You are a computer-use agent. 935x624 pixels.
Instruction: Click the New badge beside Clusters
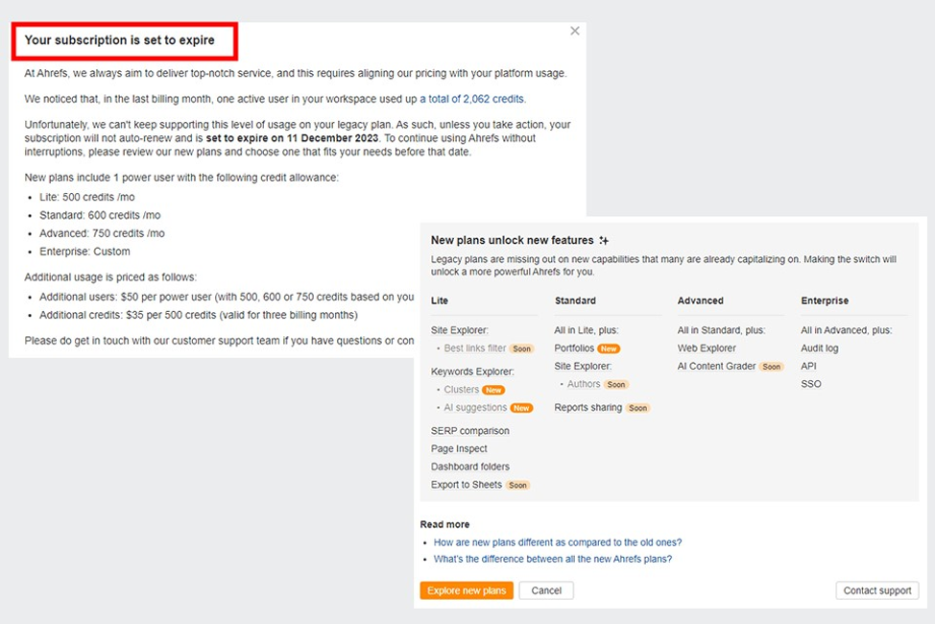coord(493,390)
